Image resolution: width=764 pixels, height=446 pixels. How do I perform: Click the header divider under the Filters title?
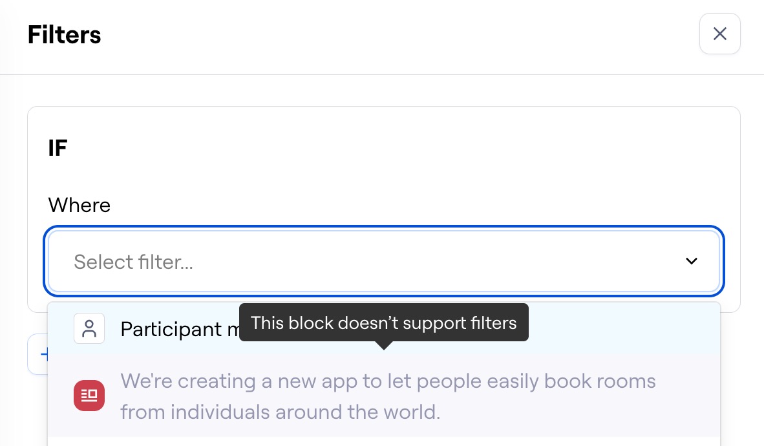point(382,74)
